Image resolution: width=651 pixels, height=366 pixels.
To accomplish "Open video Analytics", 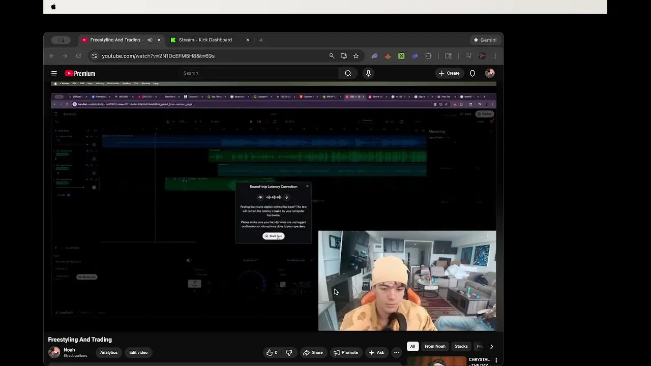I will click(109, 352).
